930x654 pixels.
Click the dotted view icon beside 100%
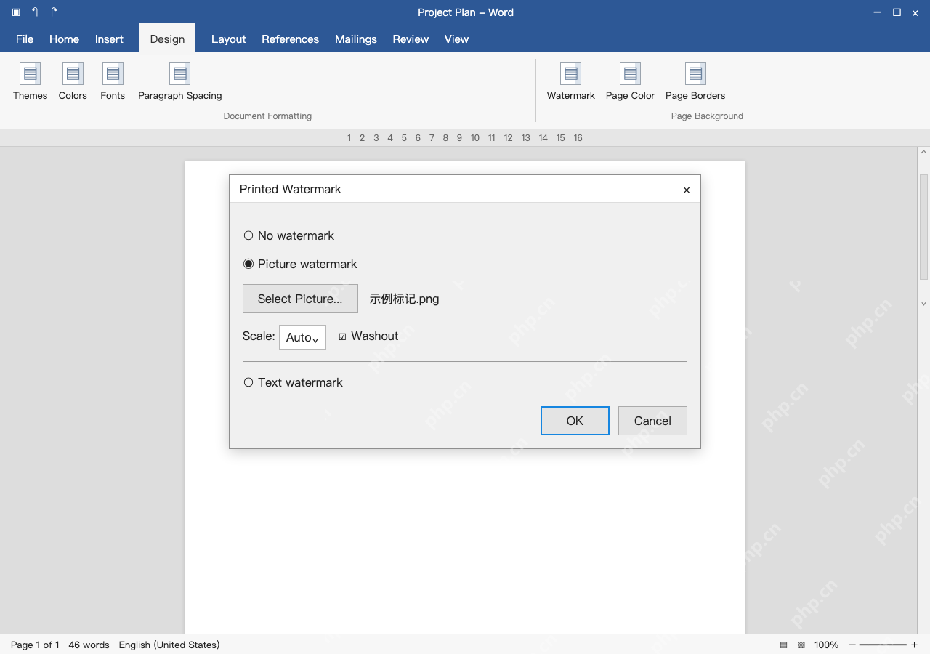pos(801,645)
